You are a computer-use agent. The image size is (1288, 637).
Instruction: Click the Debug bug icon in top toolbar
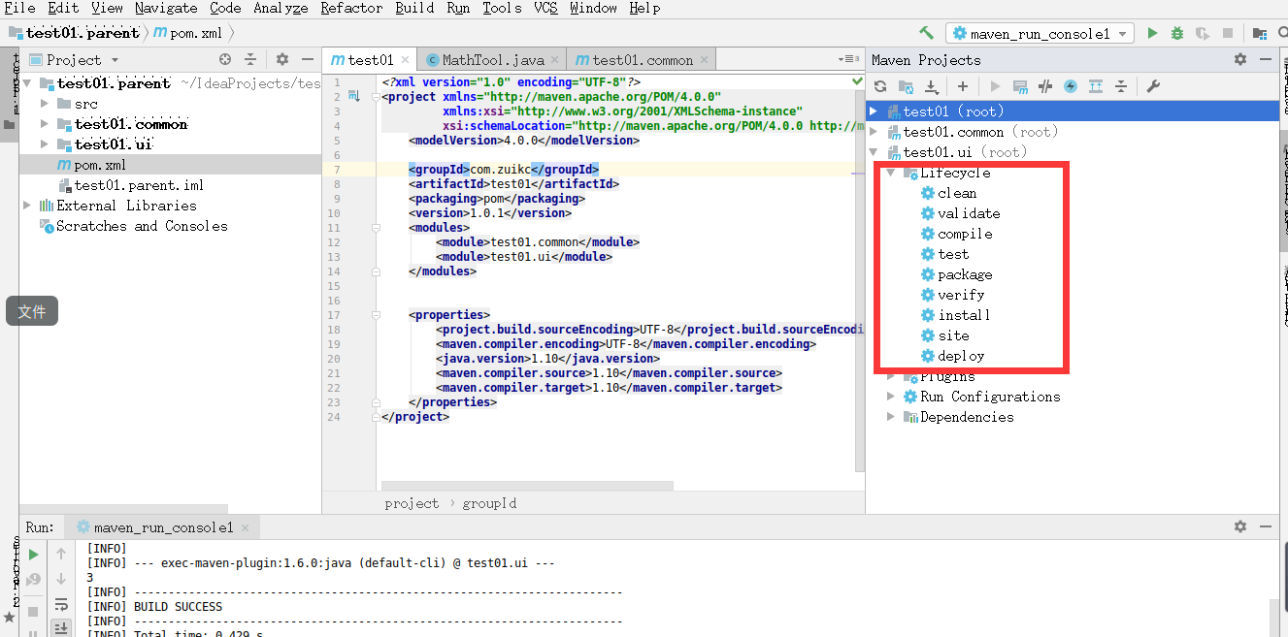click(1177, 33)
